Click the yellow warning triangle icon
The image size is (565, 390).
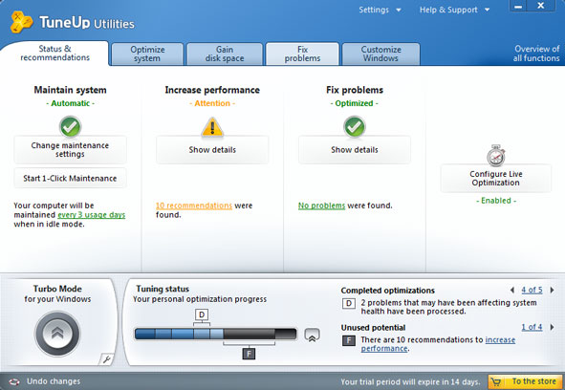212,127
